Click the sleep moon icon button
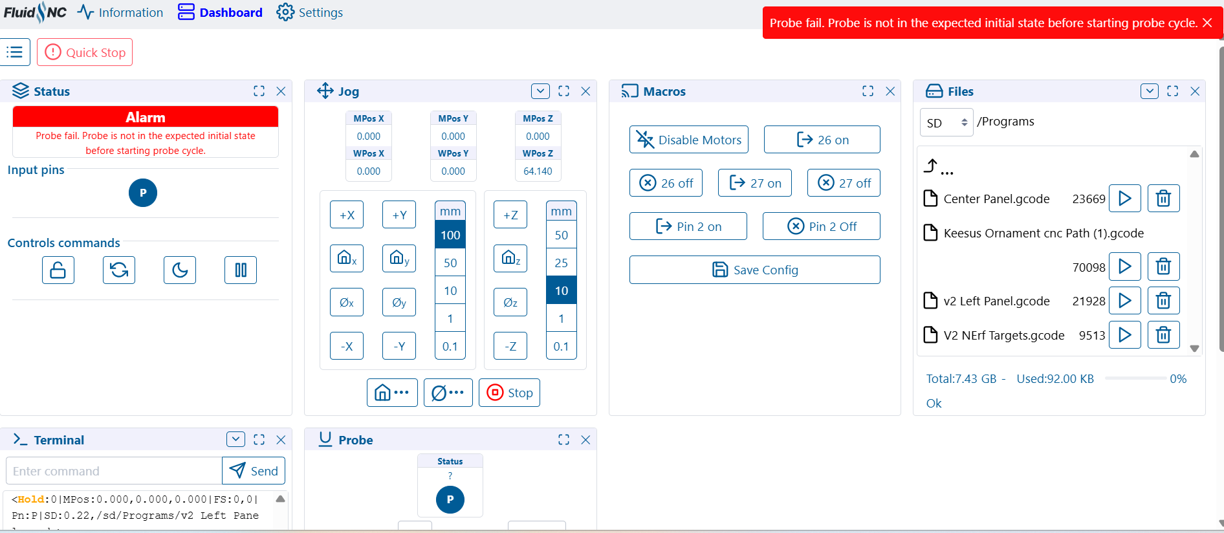This screenshot has width=1224, height=533. (x=180, y=270)
